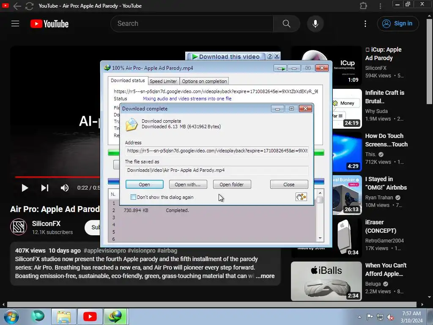Screen dimensions: 433x325
Task: Click the YouTube app taskbar icon
Action: coord(90,317)
